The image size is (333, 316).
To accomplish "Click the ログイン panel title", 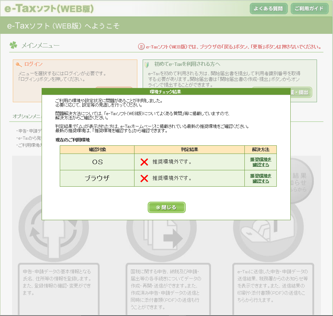I will coord(33,64).
